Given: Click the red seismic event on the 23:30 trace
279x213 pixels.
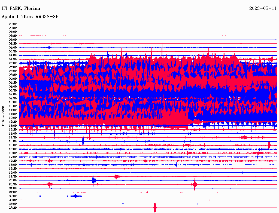Looking at the screenshot, I should (x=155, y=208).
